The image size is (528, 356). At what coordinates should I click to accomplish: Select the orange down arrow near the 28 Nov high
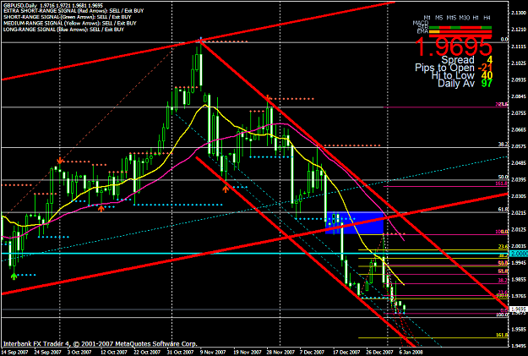pos(268,98)
